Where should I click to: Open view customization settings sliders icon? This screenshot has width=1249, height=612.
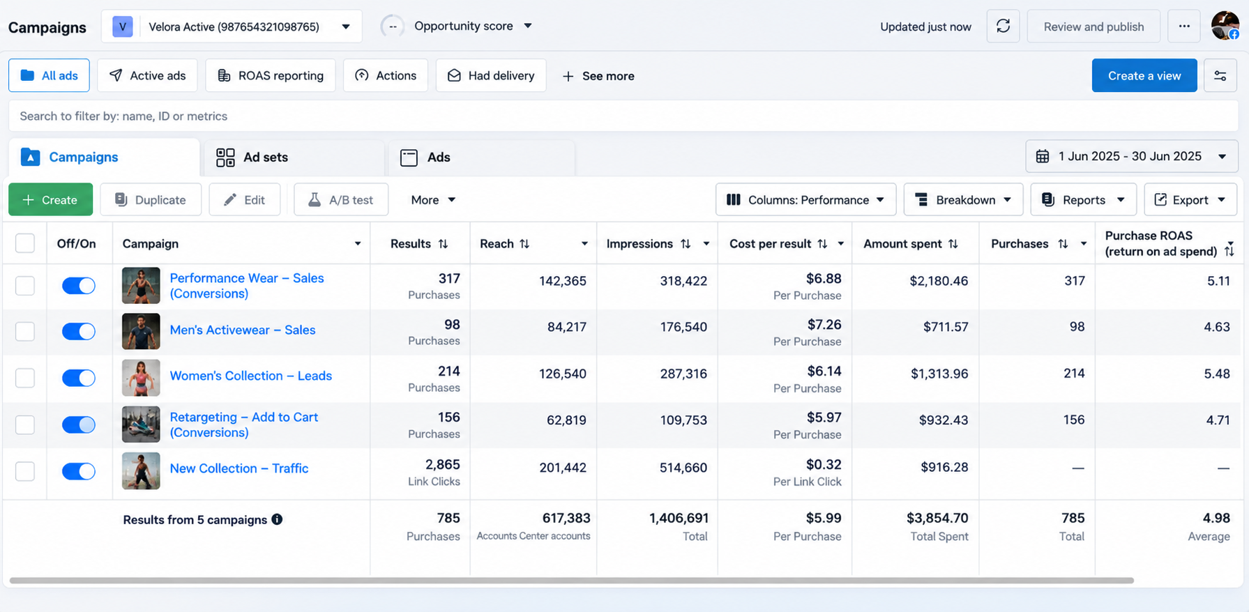(x=1220, y=75)
